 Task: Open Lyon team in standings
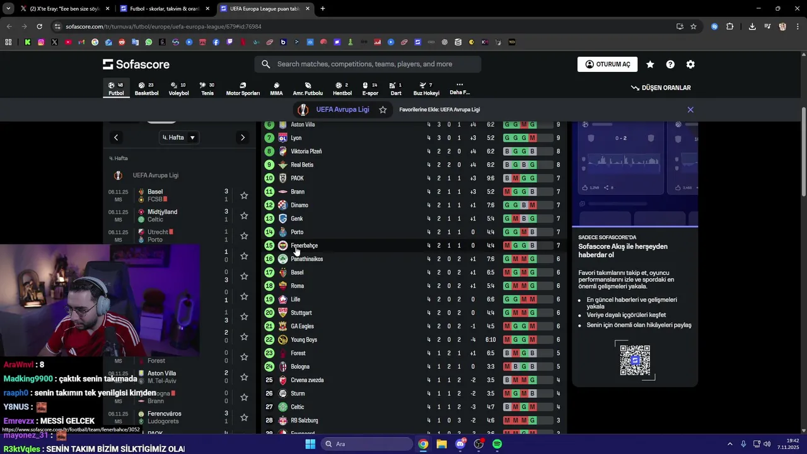pos(296,138)
